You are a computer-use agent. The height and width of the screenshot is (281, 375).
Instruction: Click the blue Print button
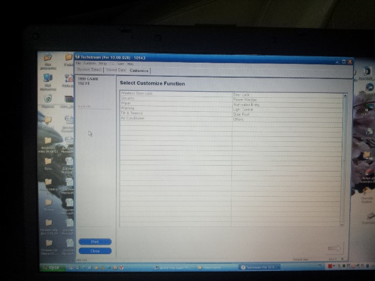(95, 242)
